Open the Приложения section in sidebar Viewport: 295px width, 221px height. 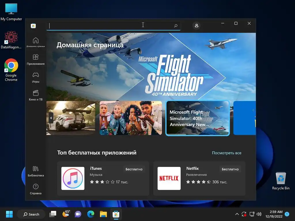coord(35,60)
